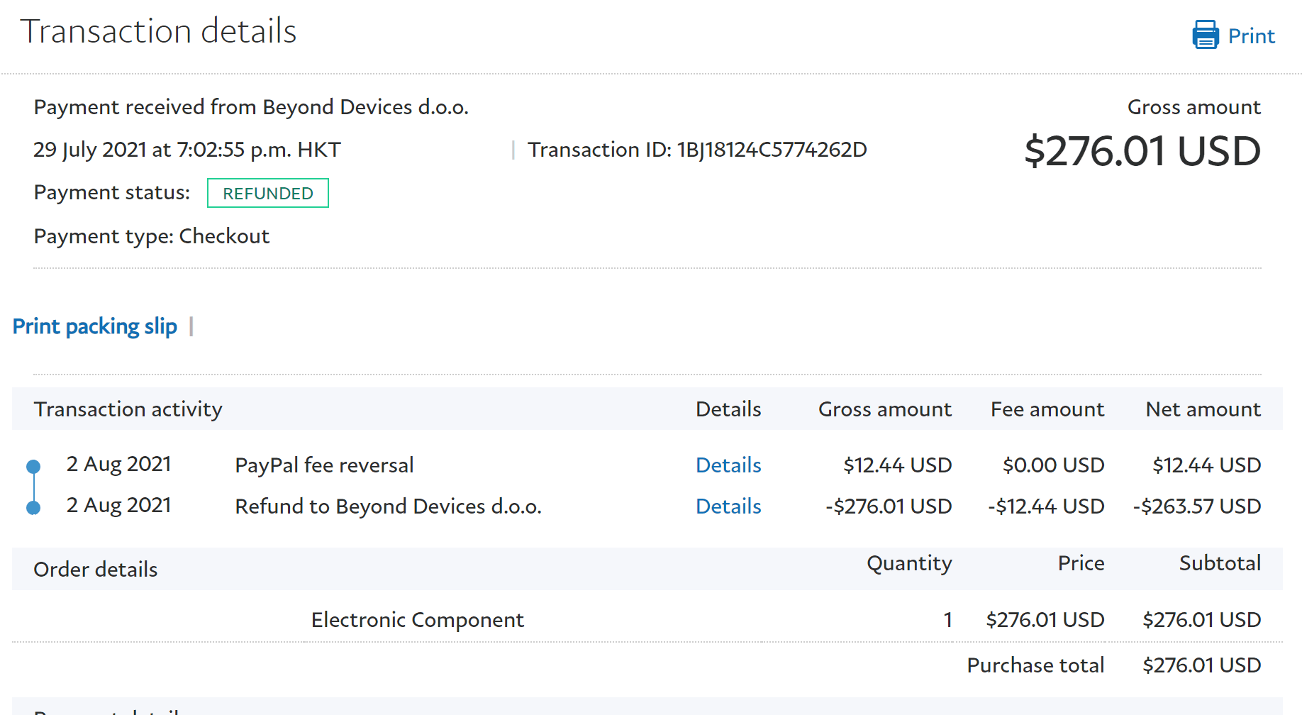Select the timeline dot for the refund row
Image resolution: width=1302 pixels, height=715 pixels.
click(x=33, y=508)
